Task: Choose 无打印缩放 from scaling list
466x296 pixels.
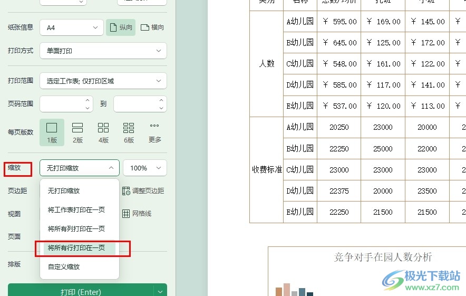Action: (80, 190)
